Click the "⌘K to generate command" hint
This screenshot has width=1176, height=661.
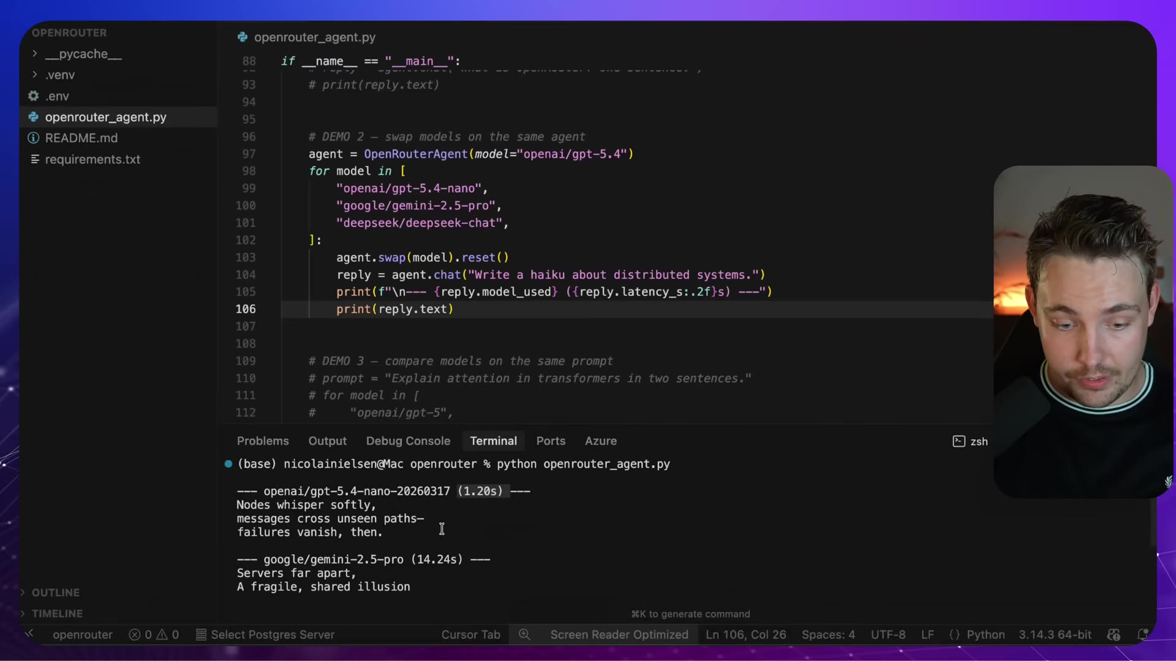[690, 614]
